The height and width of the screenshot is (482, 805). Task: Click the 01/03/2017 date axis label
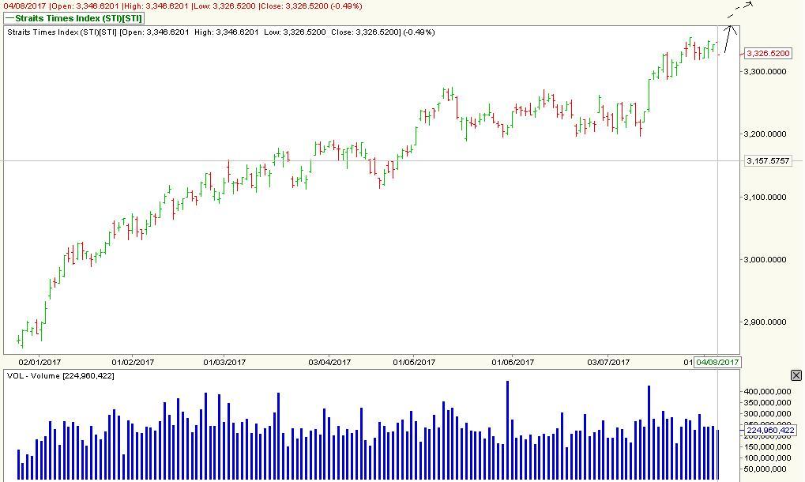click(x=224, y=362)
